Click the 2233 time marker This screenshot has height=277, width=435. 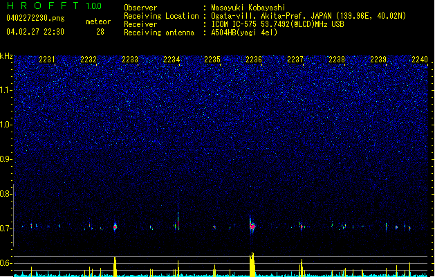(130, 60)
